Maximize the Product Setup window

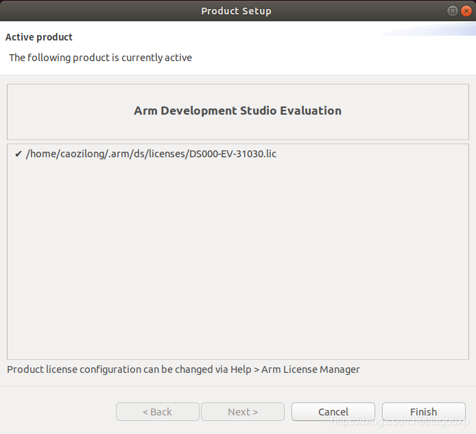point(452,11)
